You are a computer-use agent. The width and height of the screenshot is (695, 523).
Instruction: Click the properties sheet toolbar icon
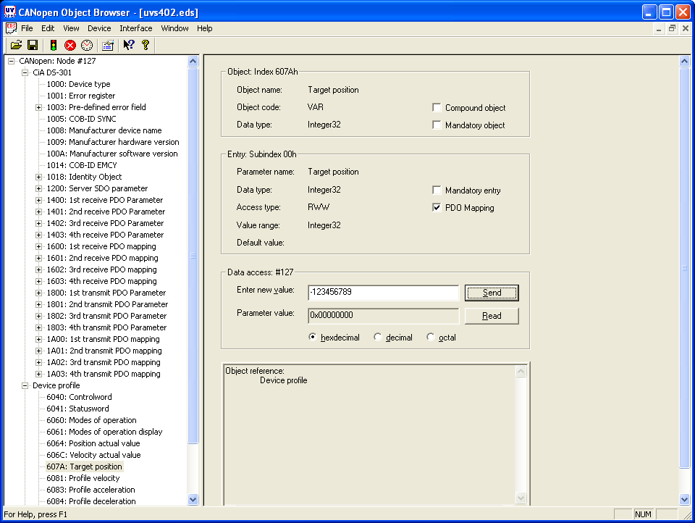coord(108,45)
